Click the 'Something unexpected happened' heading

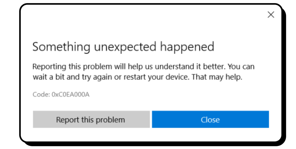click(123, 47)
